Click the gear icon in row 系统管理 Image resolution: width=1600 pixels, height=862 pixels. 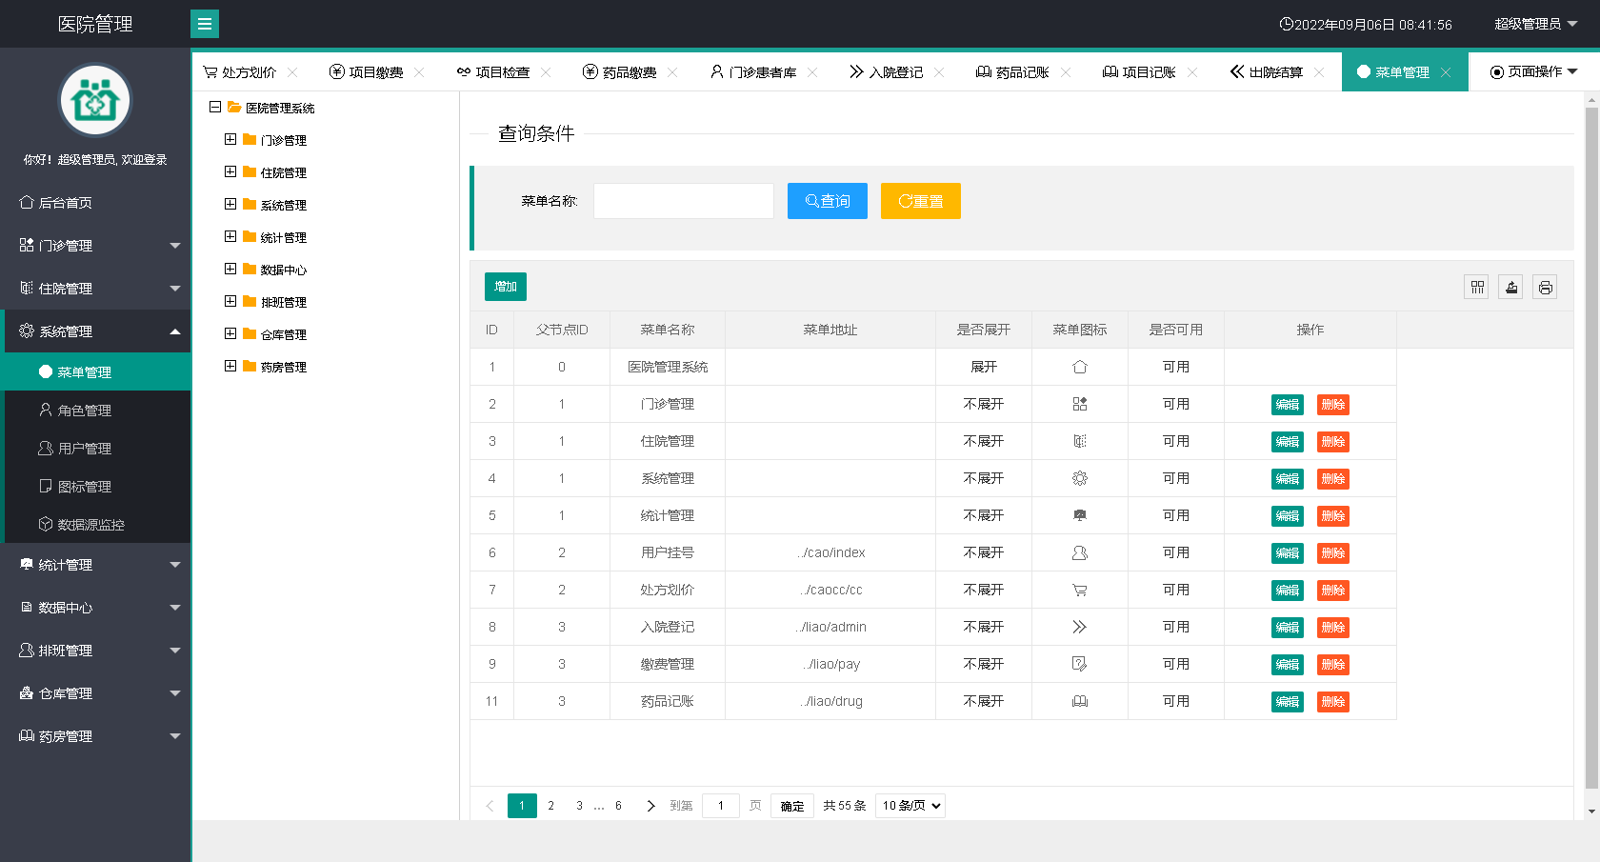(x=1079, y=478)
